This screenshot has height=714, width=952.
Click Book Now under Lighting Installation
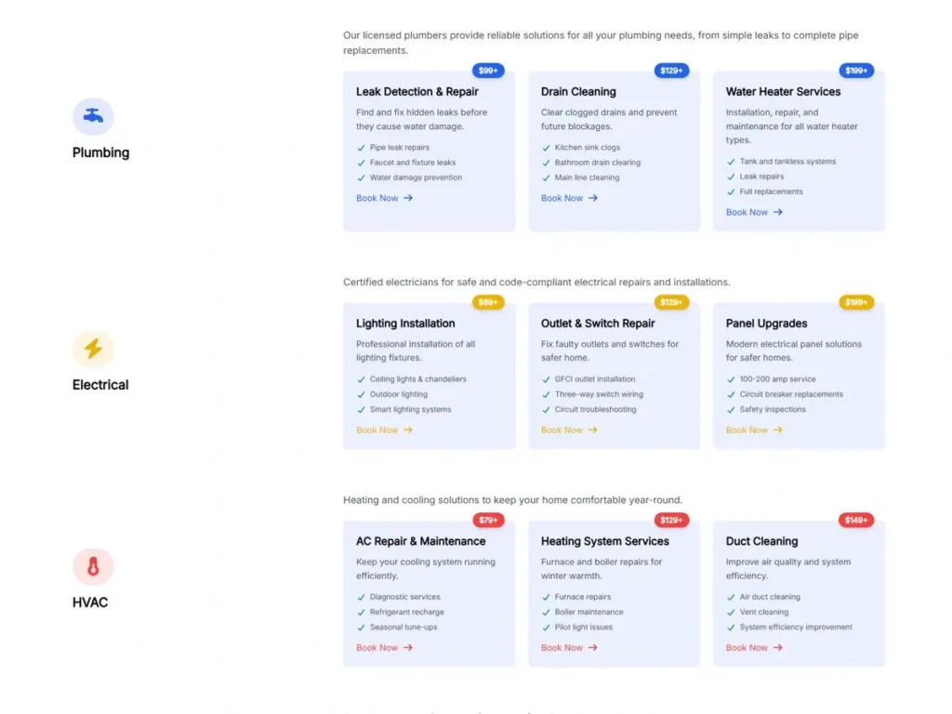coord(377,430)
